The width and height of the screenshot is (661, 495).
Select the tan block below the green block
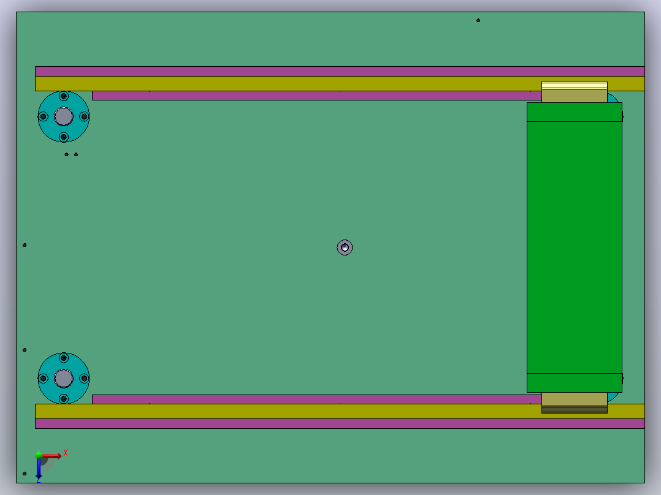pos(574,402)
